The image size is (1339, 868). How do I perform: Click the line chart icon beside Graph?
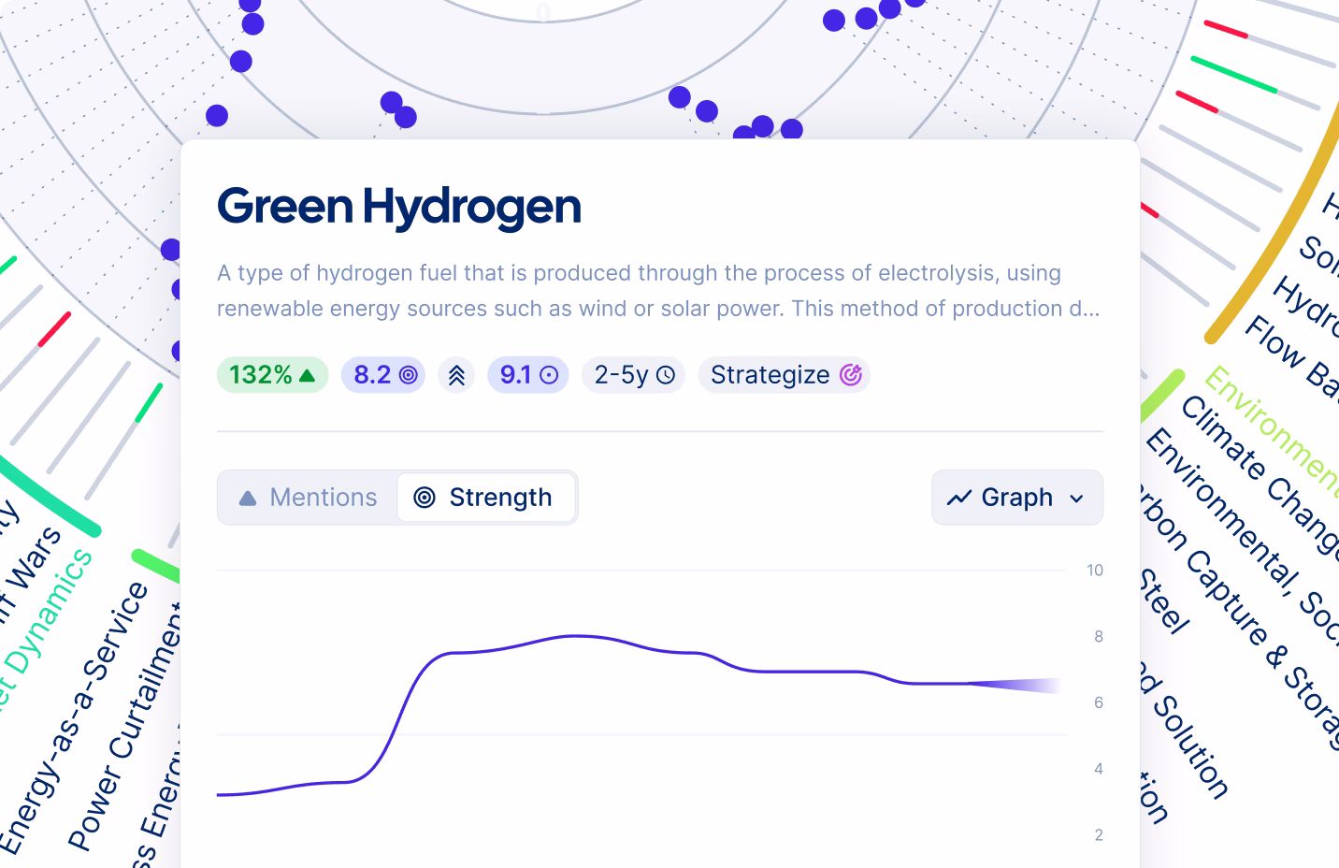(959, 498)
